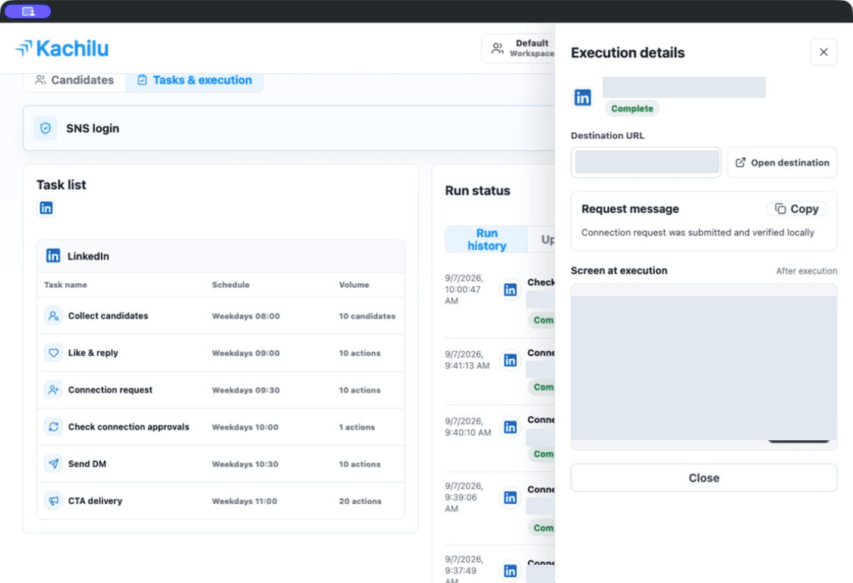Select the Connection request task name
This screenshot has height=583, width=853.
110,389
